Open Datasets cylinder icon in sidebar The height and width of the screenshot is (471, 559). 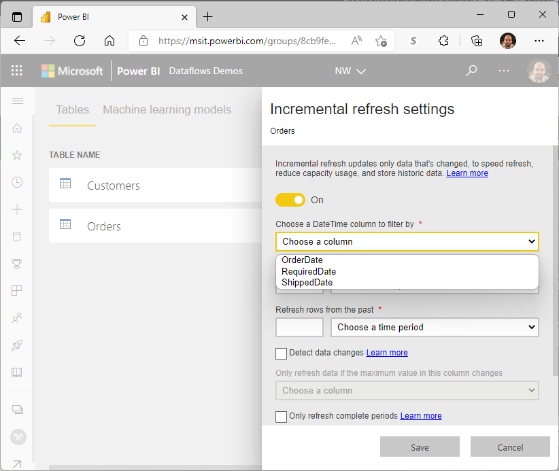[17, 237]
